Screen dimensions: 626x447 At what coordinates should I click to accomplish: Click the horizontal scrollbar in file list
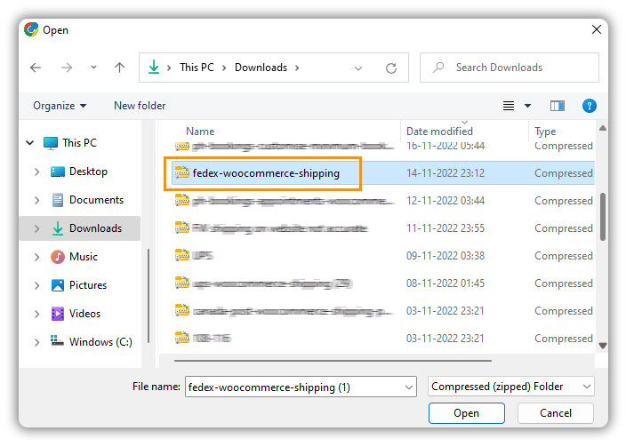[333, 361]
